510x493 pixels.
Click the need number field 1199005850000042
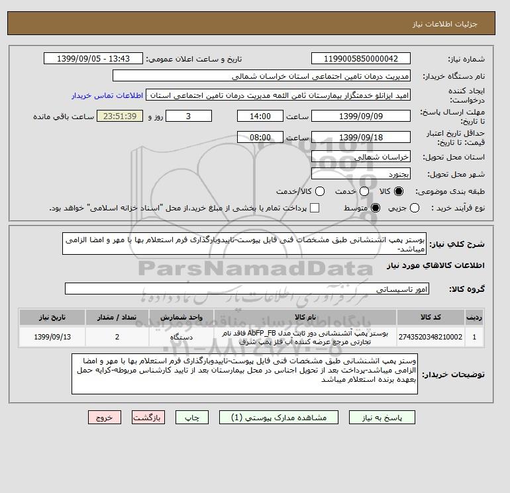tap(361, 58)
